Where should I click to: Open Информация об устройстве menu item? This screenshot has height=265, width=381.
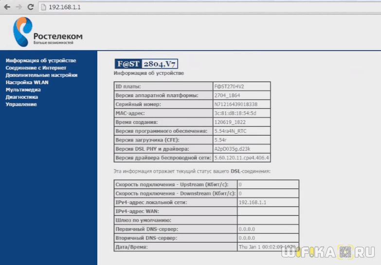coord(41,60)
